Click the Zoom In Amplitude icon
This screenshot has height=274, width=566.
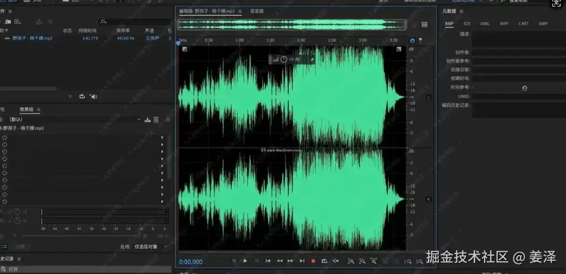(351, 261)
